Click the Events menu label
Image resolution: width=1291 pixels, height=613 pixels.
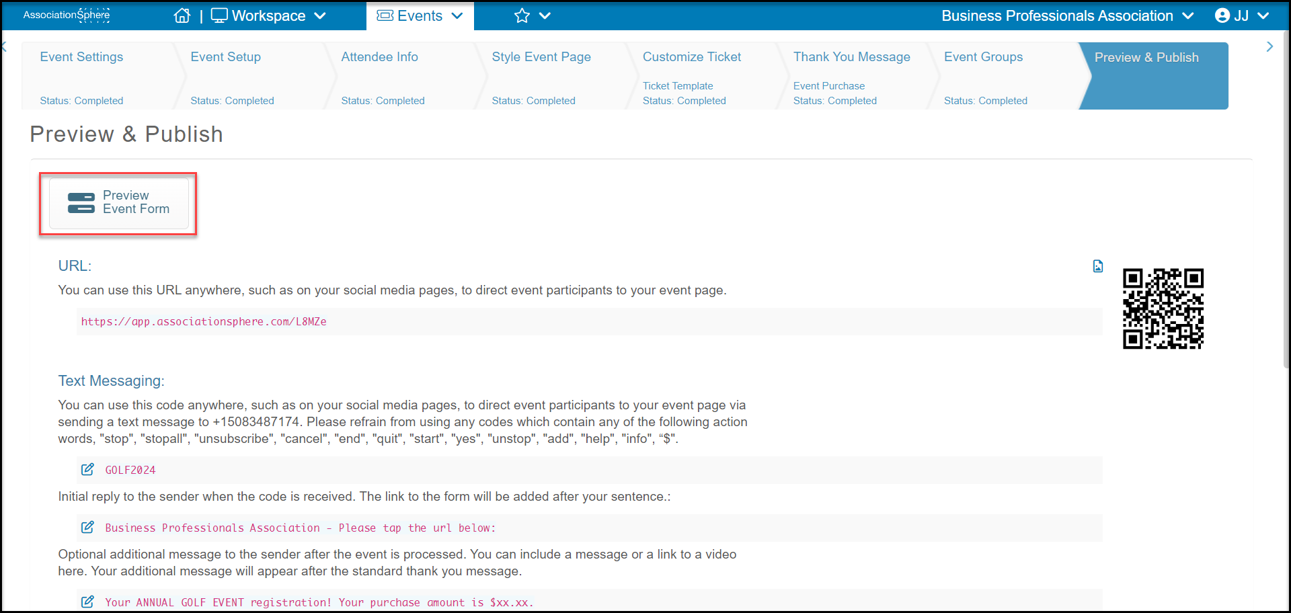420,15
